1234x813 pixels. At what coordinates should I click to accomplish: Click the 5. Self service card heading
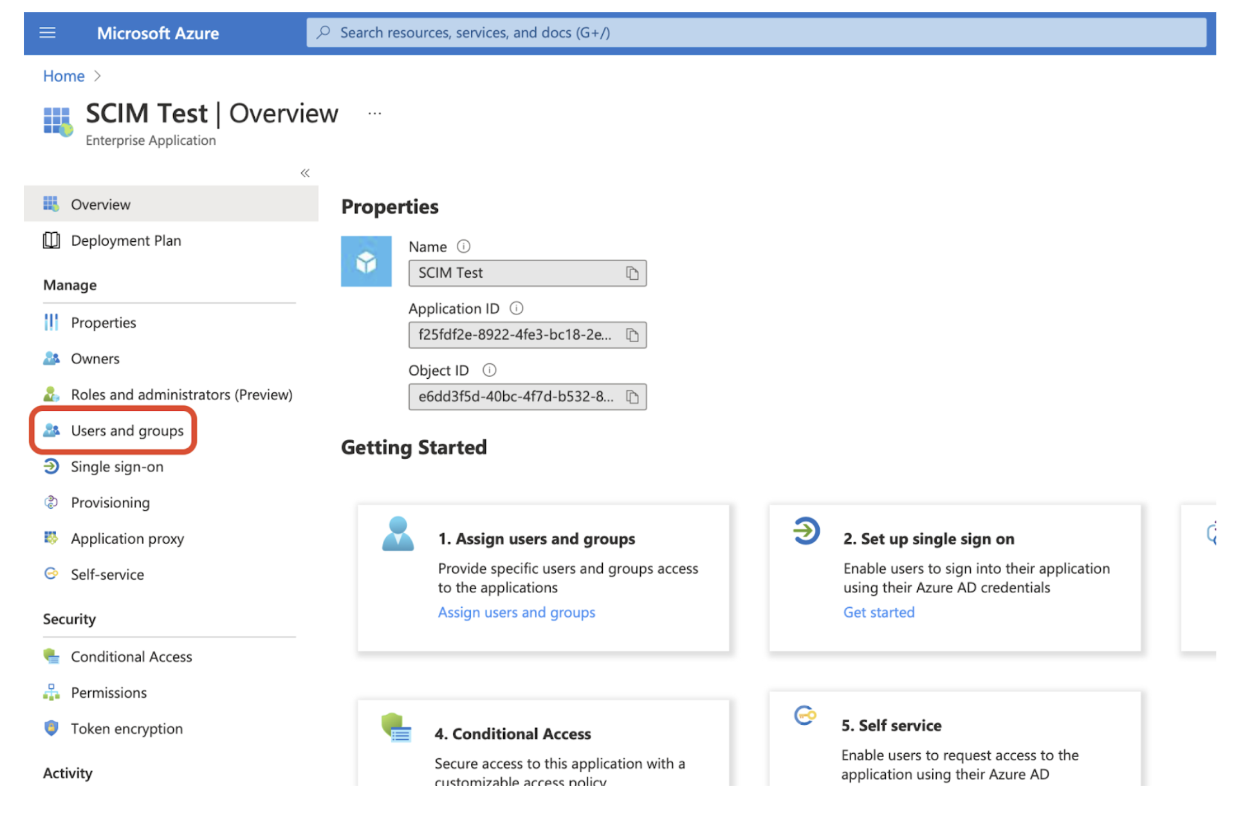(x=892, y=726)
